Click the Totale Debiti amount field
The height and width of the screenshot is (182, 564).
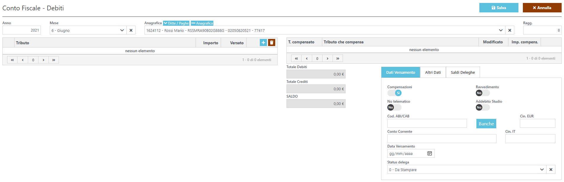click(316, 74)
